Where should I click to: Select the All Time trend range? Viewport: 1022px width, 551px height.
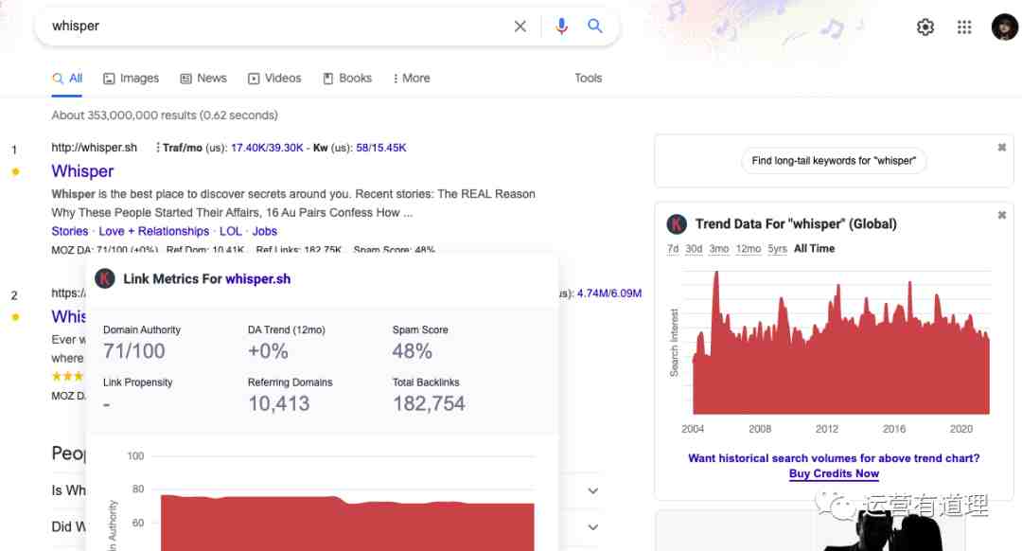click(x=814, y=249)
